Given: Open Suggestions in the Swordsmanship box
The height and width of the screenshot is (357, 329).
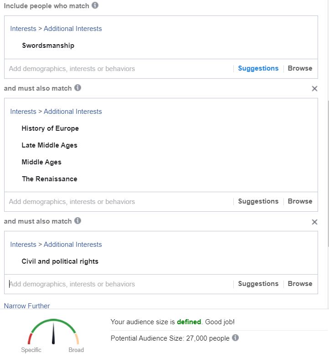Looking at the screenshot, I should tap(258, 68).
